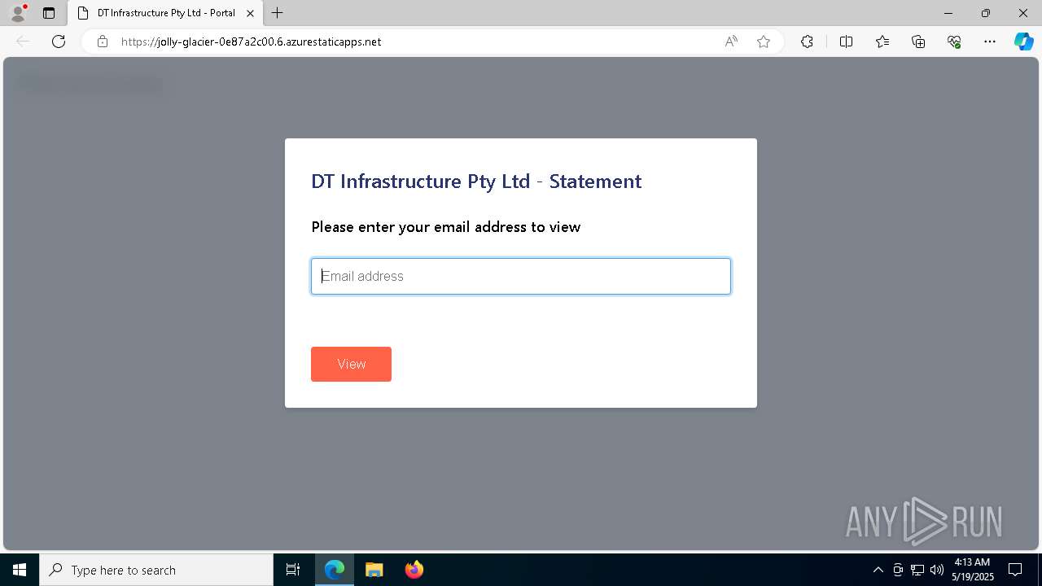Click the Edge profile icon
The width and height of the screenshot is (1042, 586).
[18, 13]
